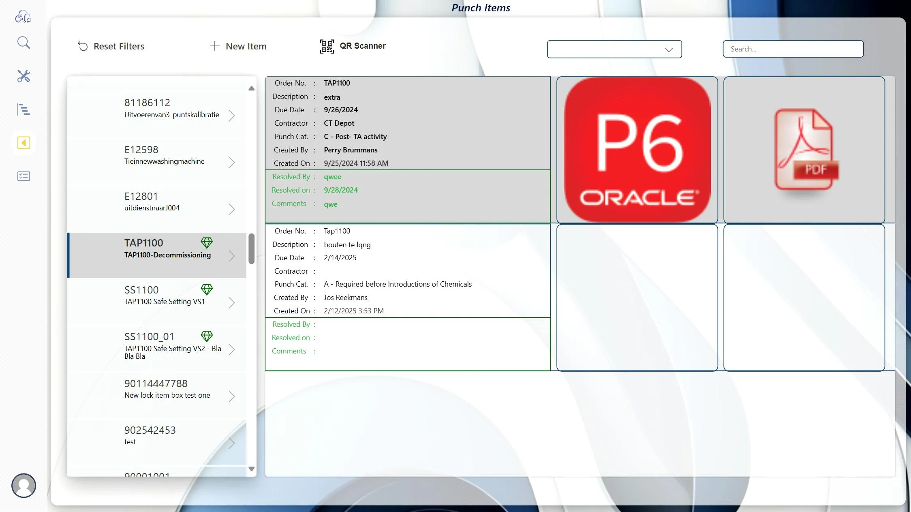Select order 902542453
The height and width of the screenshot is (512, 911).
click(x=150, y=430)
